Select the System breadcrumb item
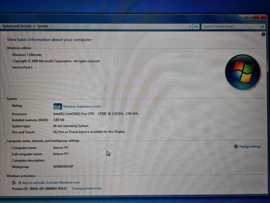The width and height of the screenshot is (270, 203). coord(43,26)
